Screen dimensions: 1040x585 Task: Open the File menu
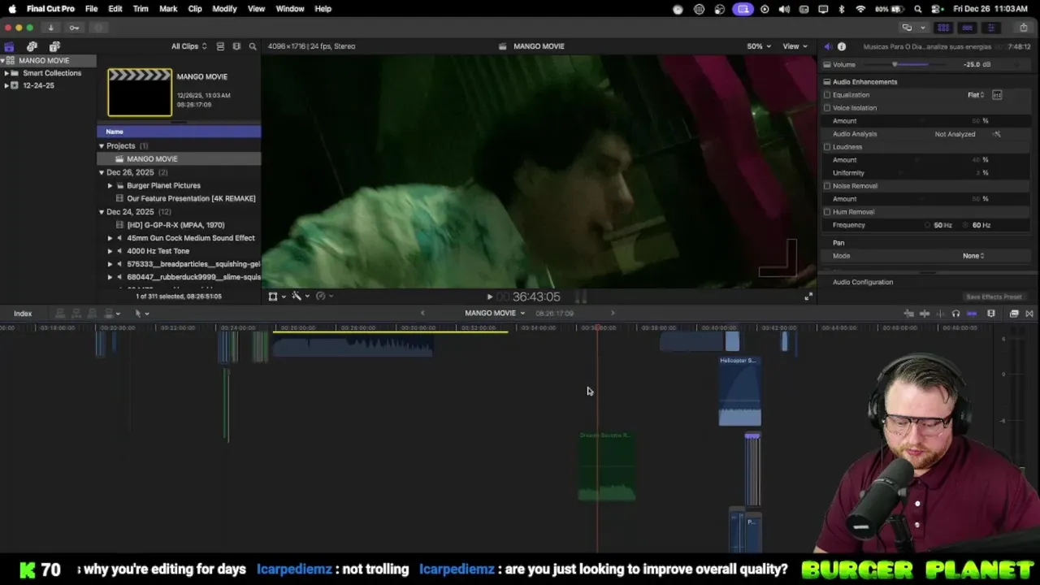[x=91, y=9]
